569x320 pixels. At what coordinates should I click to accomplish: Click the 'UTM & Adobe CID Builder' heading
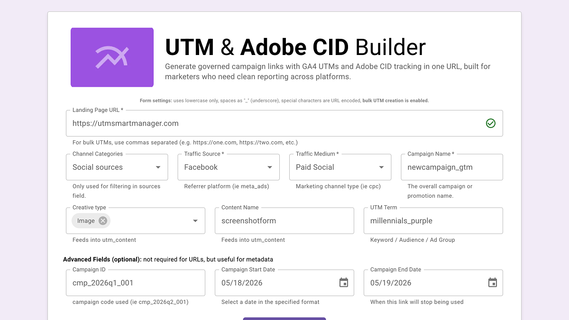(x=295, y=47)
